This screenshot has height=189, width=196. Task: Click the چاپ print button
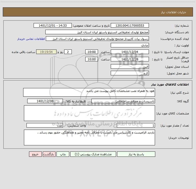(63, 154)
